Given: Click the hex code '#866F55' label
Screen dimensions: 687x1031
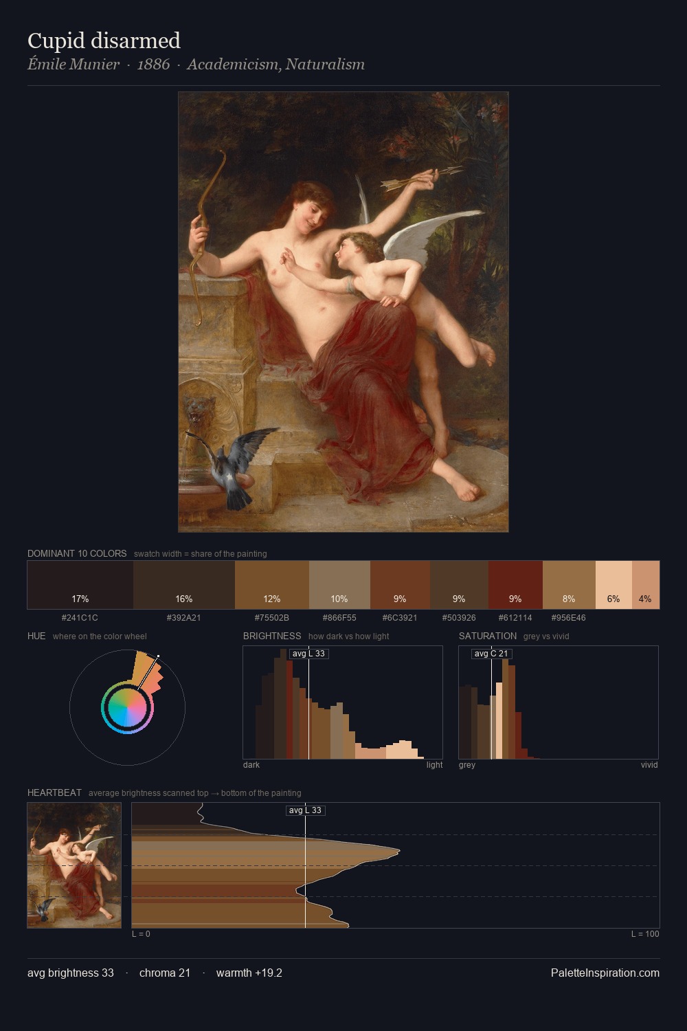Looking at the screenshot, I should [339, 618].
